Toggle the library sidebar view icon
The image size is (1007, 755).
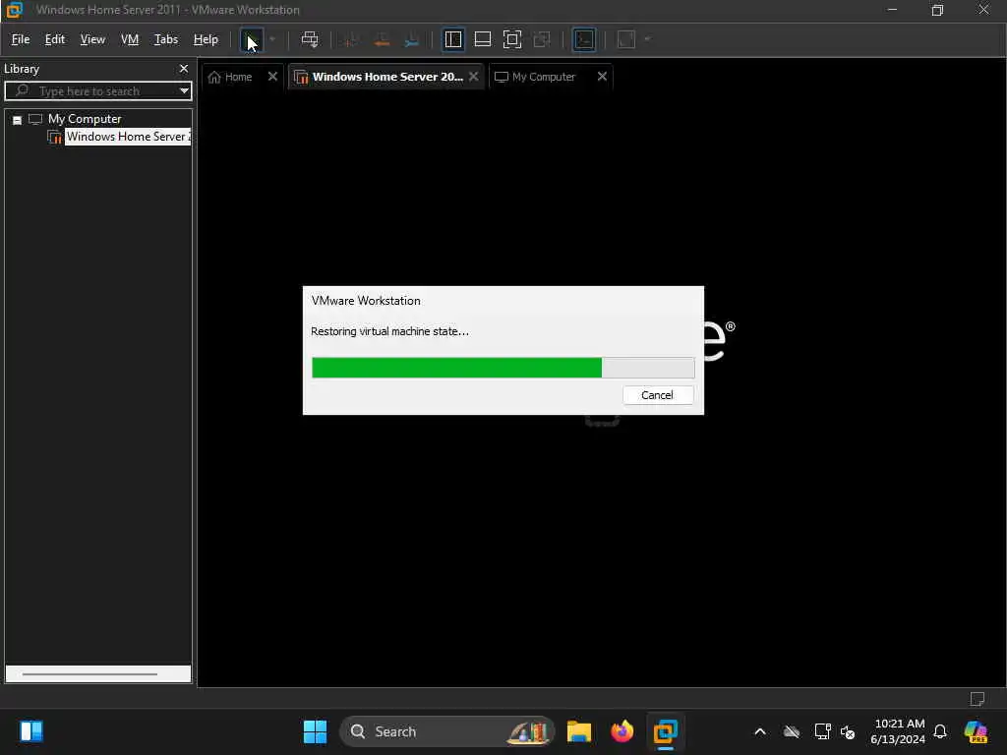(453, 39)
